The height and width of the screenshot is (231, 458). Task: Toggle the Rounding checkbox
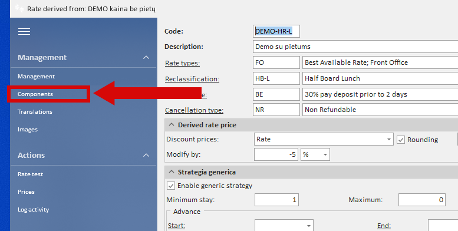tap(400, 140)
